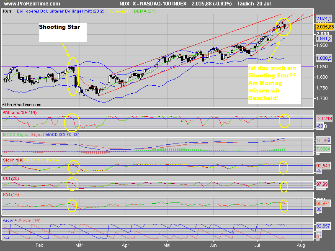Select the Bollinger mitt (20 2) legend entry
335x251 pixels.
[83, 11]
